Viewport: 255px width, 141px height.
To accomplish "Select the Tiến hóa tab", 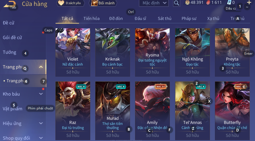I will click(91, 19).
